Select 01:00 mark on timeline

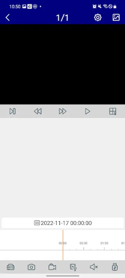pos(104,243)
